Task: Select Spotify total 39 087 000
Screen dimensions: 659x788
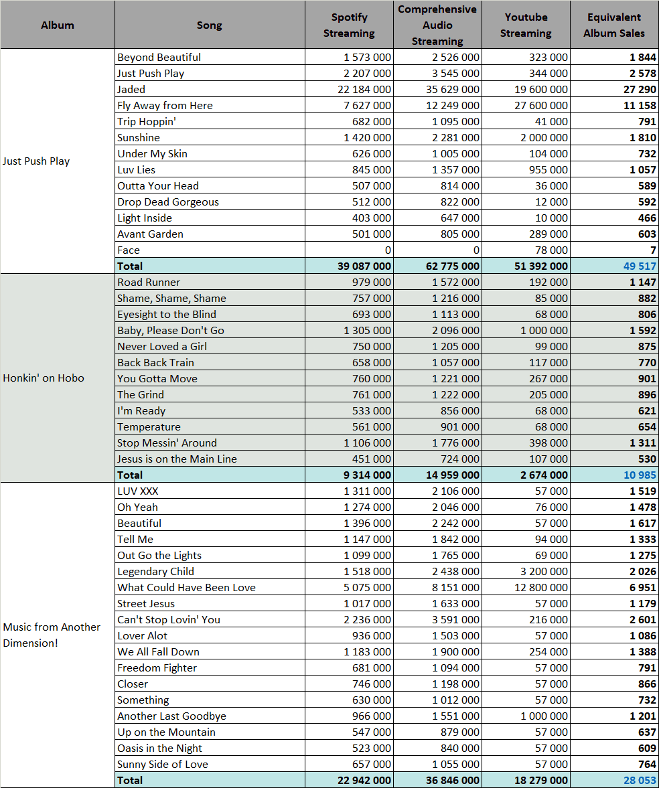Action: [349, 266]
